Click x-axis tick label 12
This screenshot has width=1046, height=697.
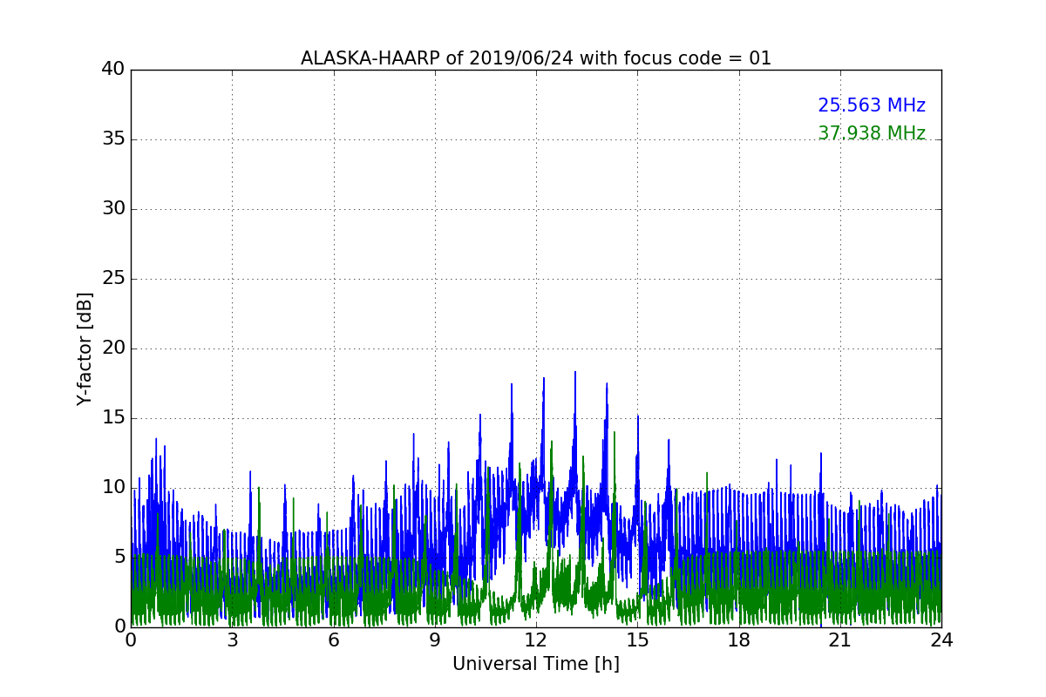point(536,640)
